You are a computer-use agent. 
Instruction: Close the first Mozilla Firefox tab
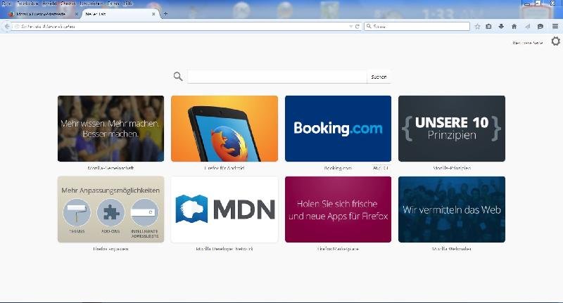[77, 14]
